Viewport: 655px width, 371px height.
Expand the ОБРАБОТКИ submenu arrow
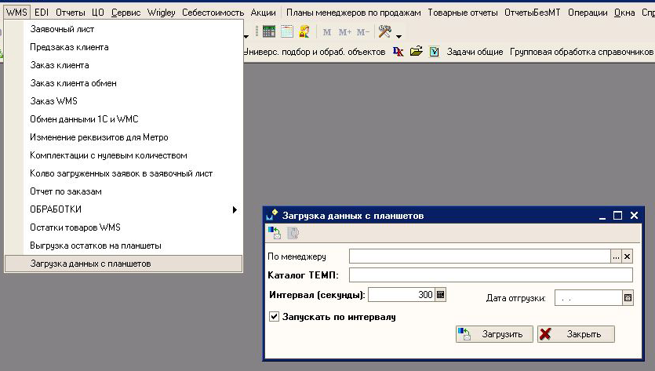click(x=235, y=209)
